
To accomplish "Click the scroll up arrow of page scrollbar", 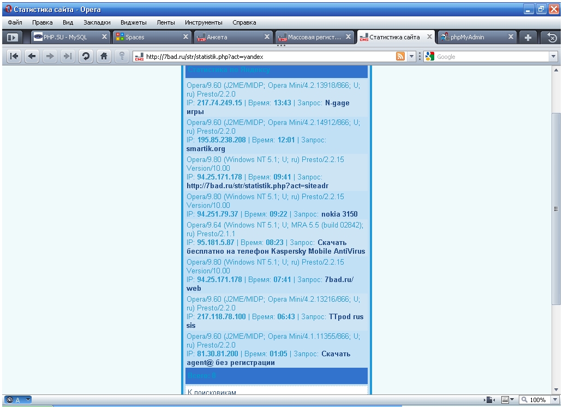I will coord(556,70).
